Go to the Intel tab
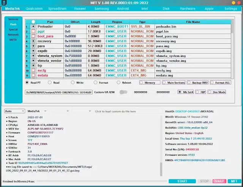 [145, 9]
